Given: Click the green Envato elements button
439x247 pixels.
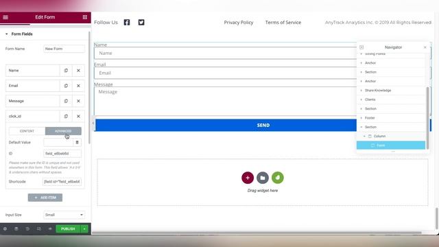Looking at the screenshot, I should click(x=278, y=178).
